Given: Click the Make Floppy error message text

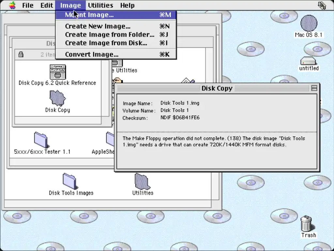Looking at the screenshot, I should pos(214,142).
